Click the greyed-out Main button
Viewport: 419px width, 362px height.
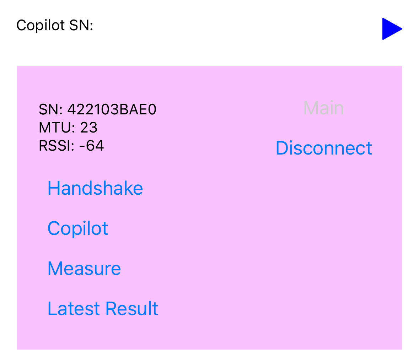(x=323, y=108)
